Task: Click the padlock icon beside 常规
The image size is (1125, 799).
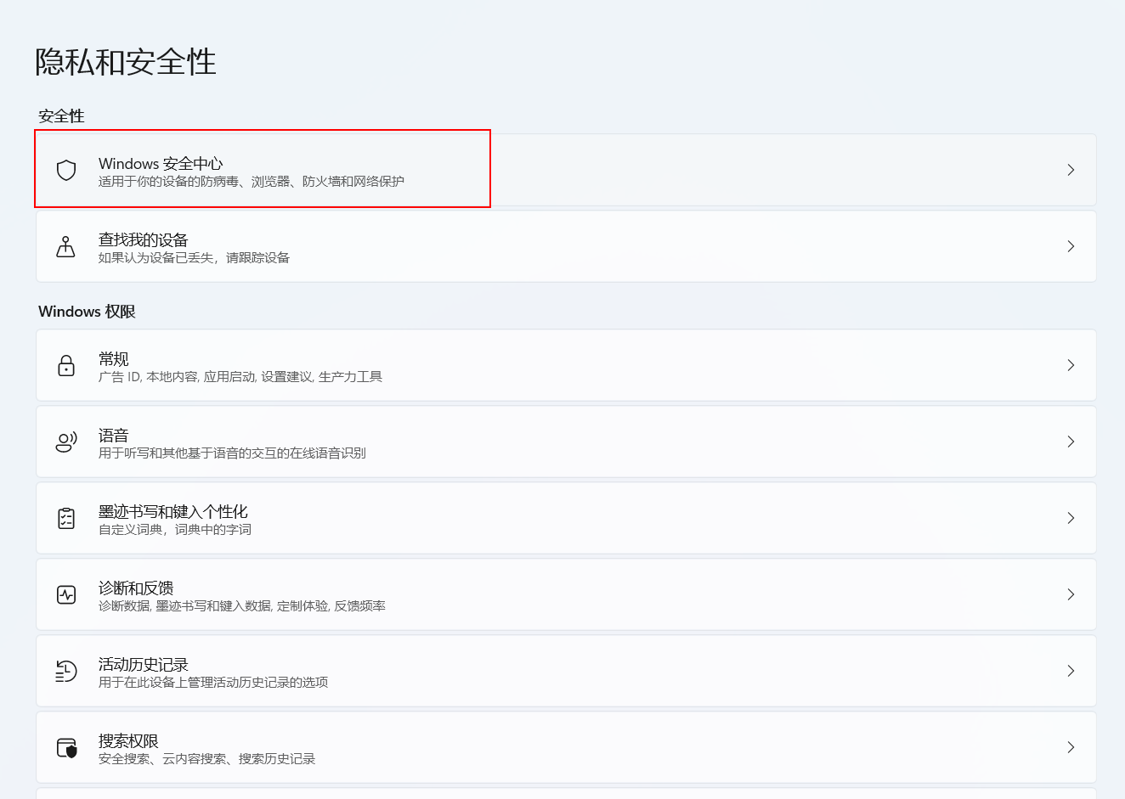Action: pos(66,365)
